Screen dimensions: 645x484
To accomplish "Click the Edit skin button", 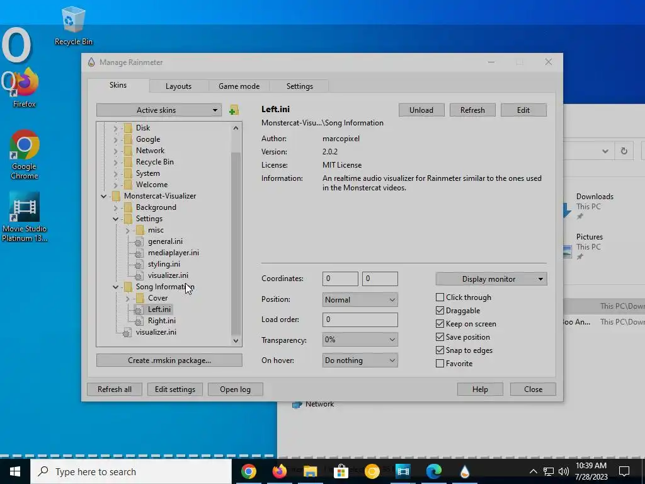I will click(523, 110).
